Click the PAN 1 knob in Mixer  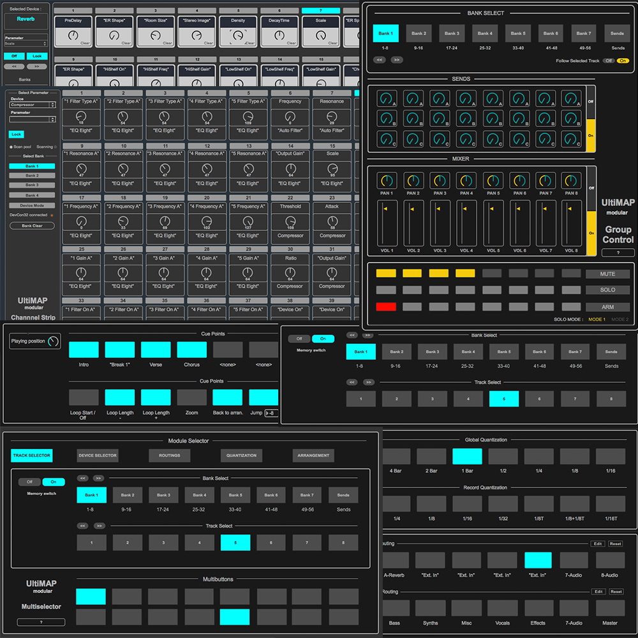(386, 181)
